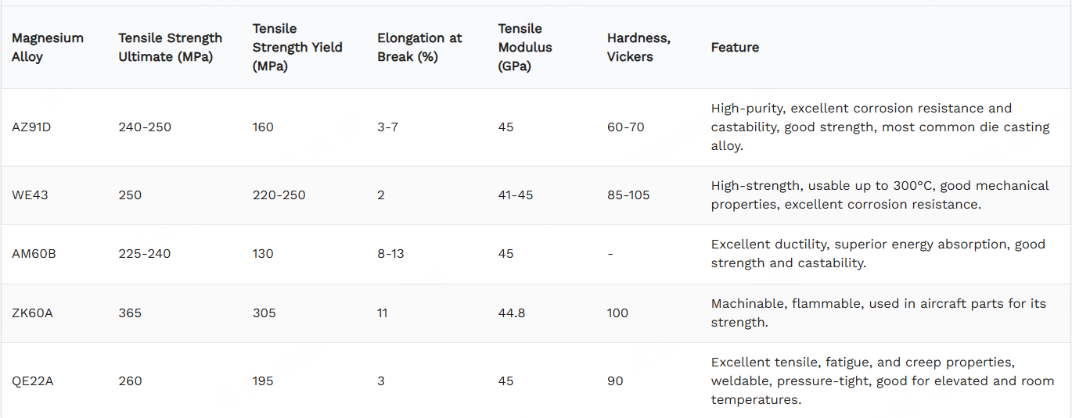Screen dimensions: 1072x418
Task: Click the 240-250 ultimate strength value
Action: click(145, 127)
